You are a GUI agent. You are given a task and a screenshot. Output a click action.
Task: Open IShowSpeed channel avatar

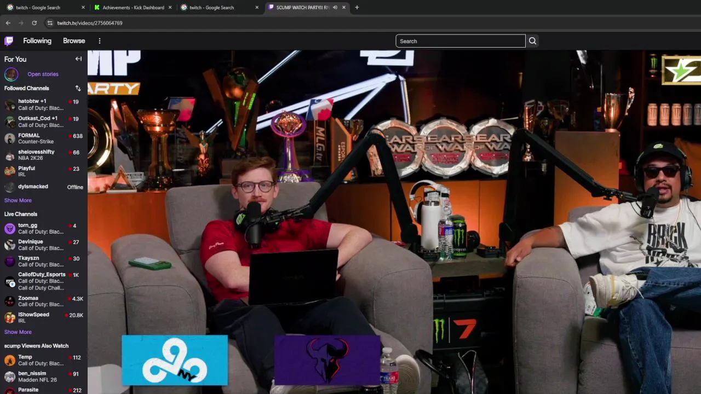pos(10,317)
